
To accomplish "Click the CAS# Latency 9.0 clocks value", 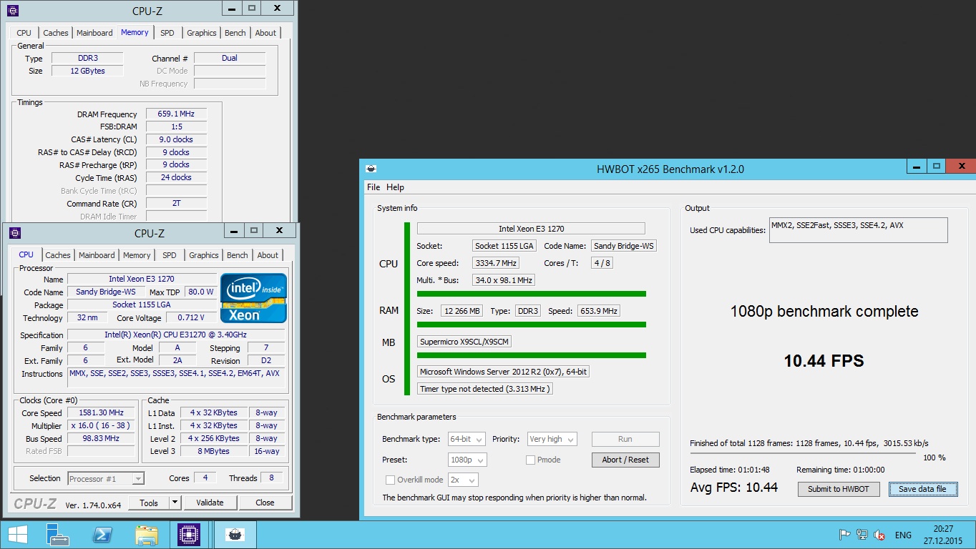I will tap(176, 139).
